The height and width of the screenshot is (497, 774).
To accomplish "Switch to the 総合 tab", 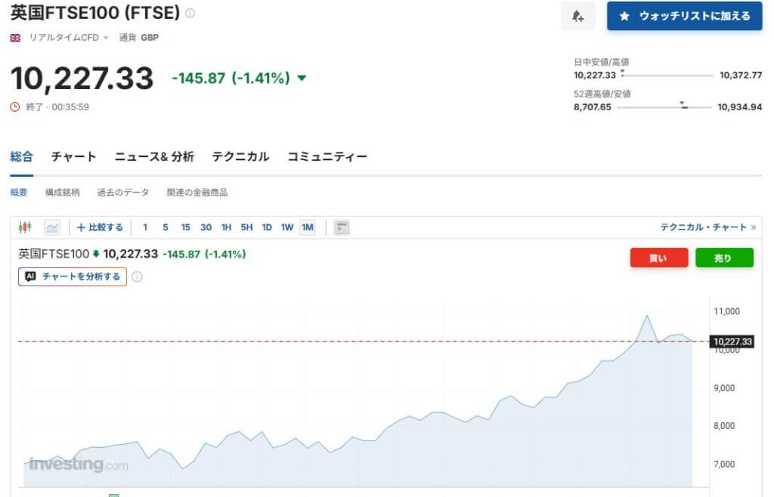I will (x=22, y=157).
